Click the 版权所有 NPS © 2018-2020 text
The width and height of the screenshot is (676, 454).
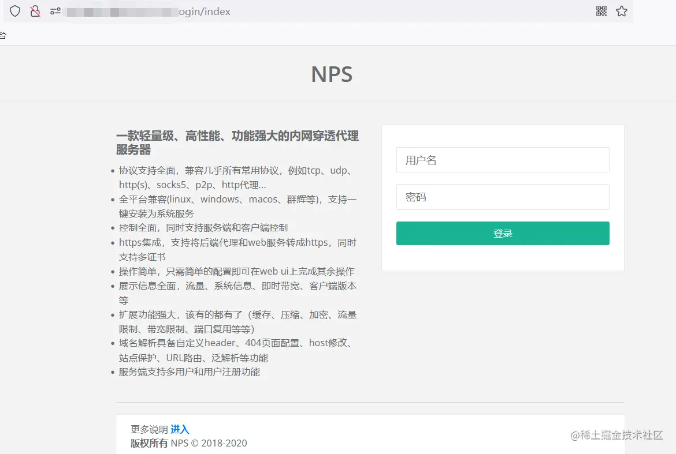click(x=189, y=443)
